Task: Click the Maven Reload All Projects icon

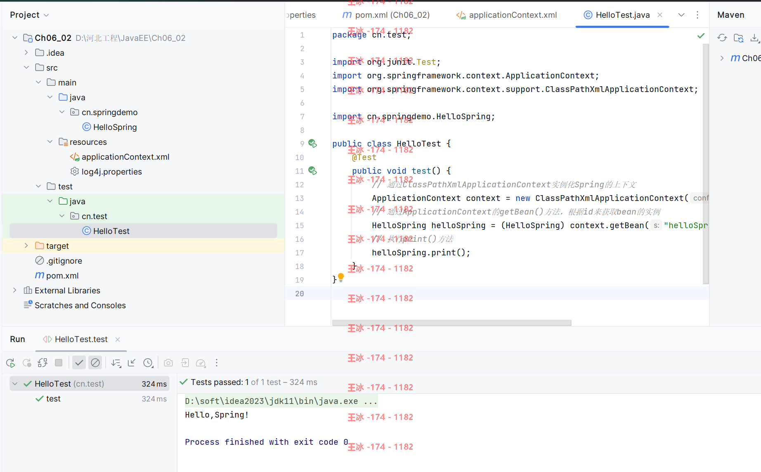Action: (x=722, y=38)
